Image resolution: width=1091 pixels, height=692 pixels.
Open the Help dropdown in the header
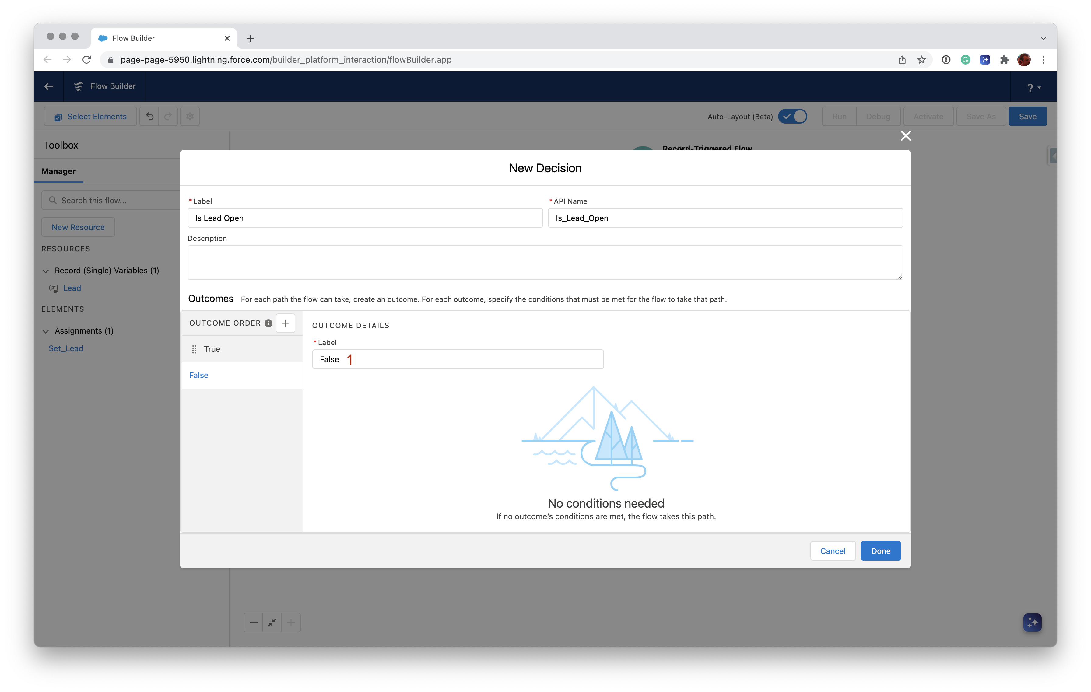[x=1033, y=86]
